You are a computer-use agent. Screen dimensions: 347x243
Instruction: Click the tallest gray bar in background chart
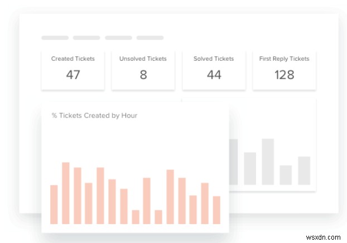click(268, 162)
